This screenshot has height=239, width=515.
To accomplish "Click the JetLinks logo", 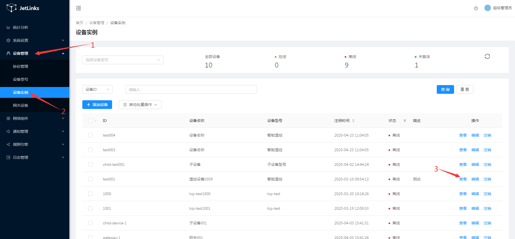I will pos(23,8).
